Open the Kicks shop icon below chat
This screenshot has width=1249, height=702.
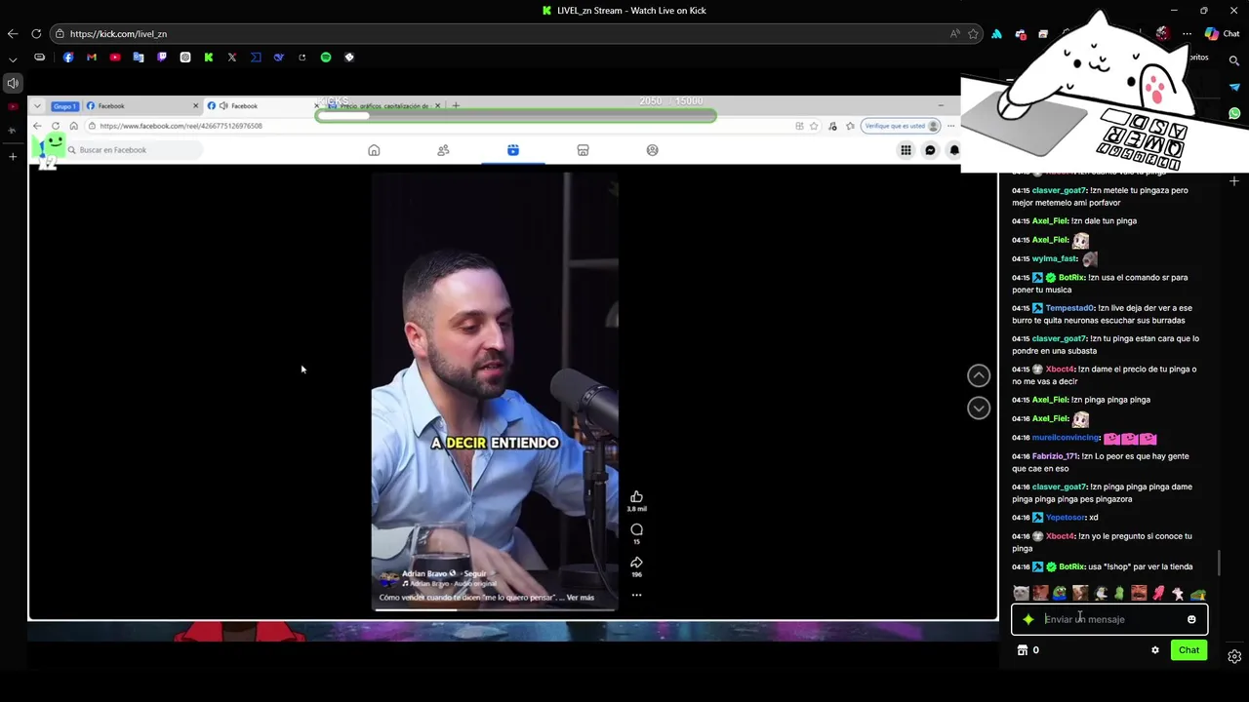tap(1023, 650)
